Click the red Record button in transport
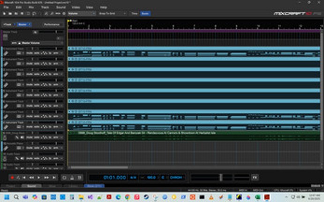324x202 pixels. (x=12, y=178)
